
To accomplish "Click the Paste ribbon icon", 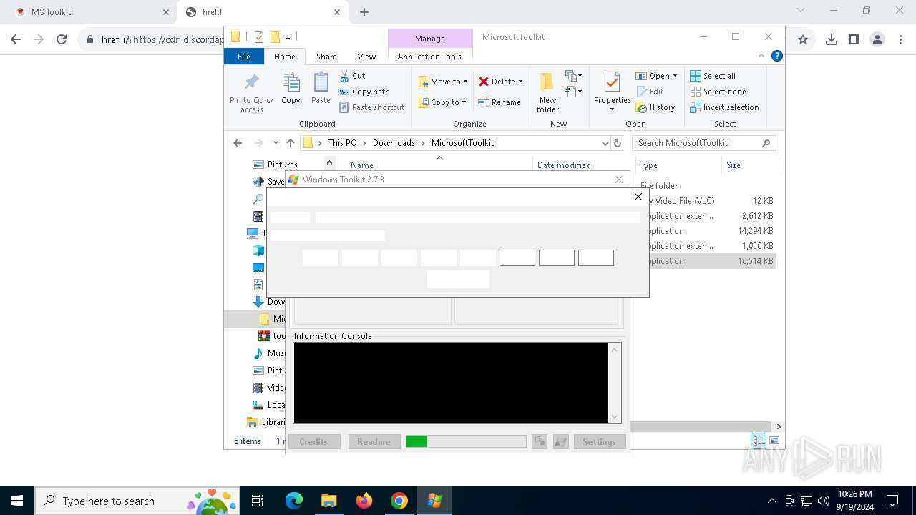I will click(x=321, y=88).
